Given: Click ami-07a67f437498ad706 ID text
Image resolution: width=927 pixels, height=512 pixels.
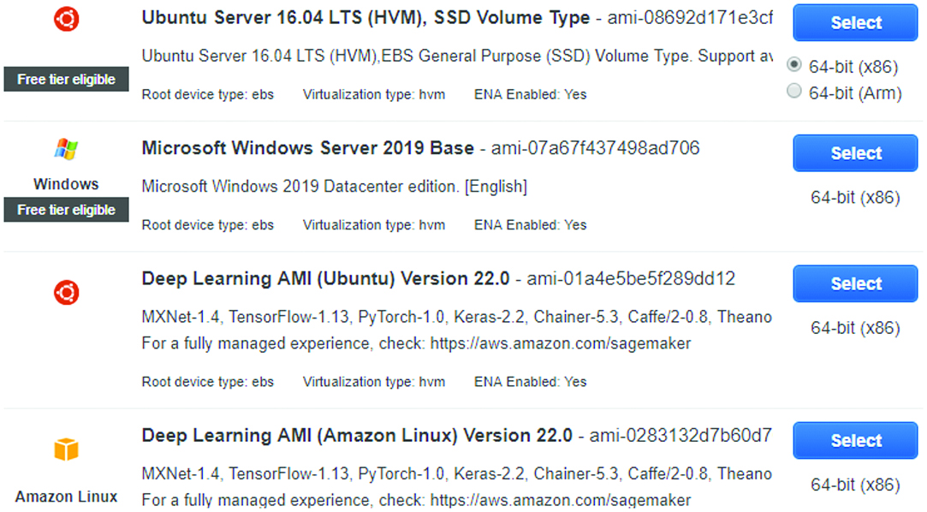Looking at the screenshot, I should point(596,148).
